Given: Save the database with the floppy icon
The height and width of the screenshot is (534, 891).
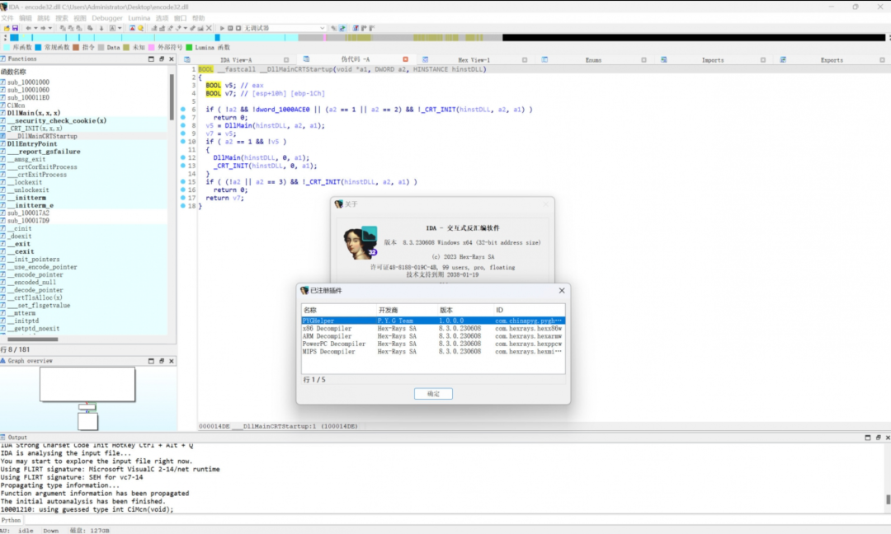Looking at the screenshot, I should 15,28.
